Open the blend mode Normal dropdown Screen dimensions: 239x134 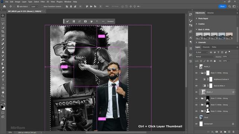click(x=205, y=57)
